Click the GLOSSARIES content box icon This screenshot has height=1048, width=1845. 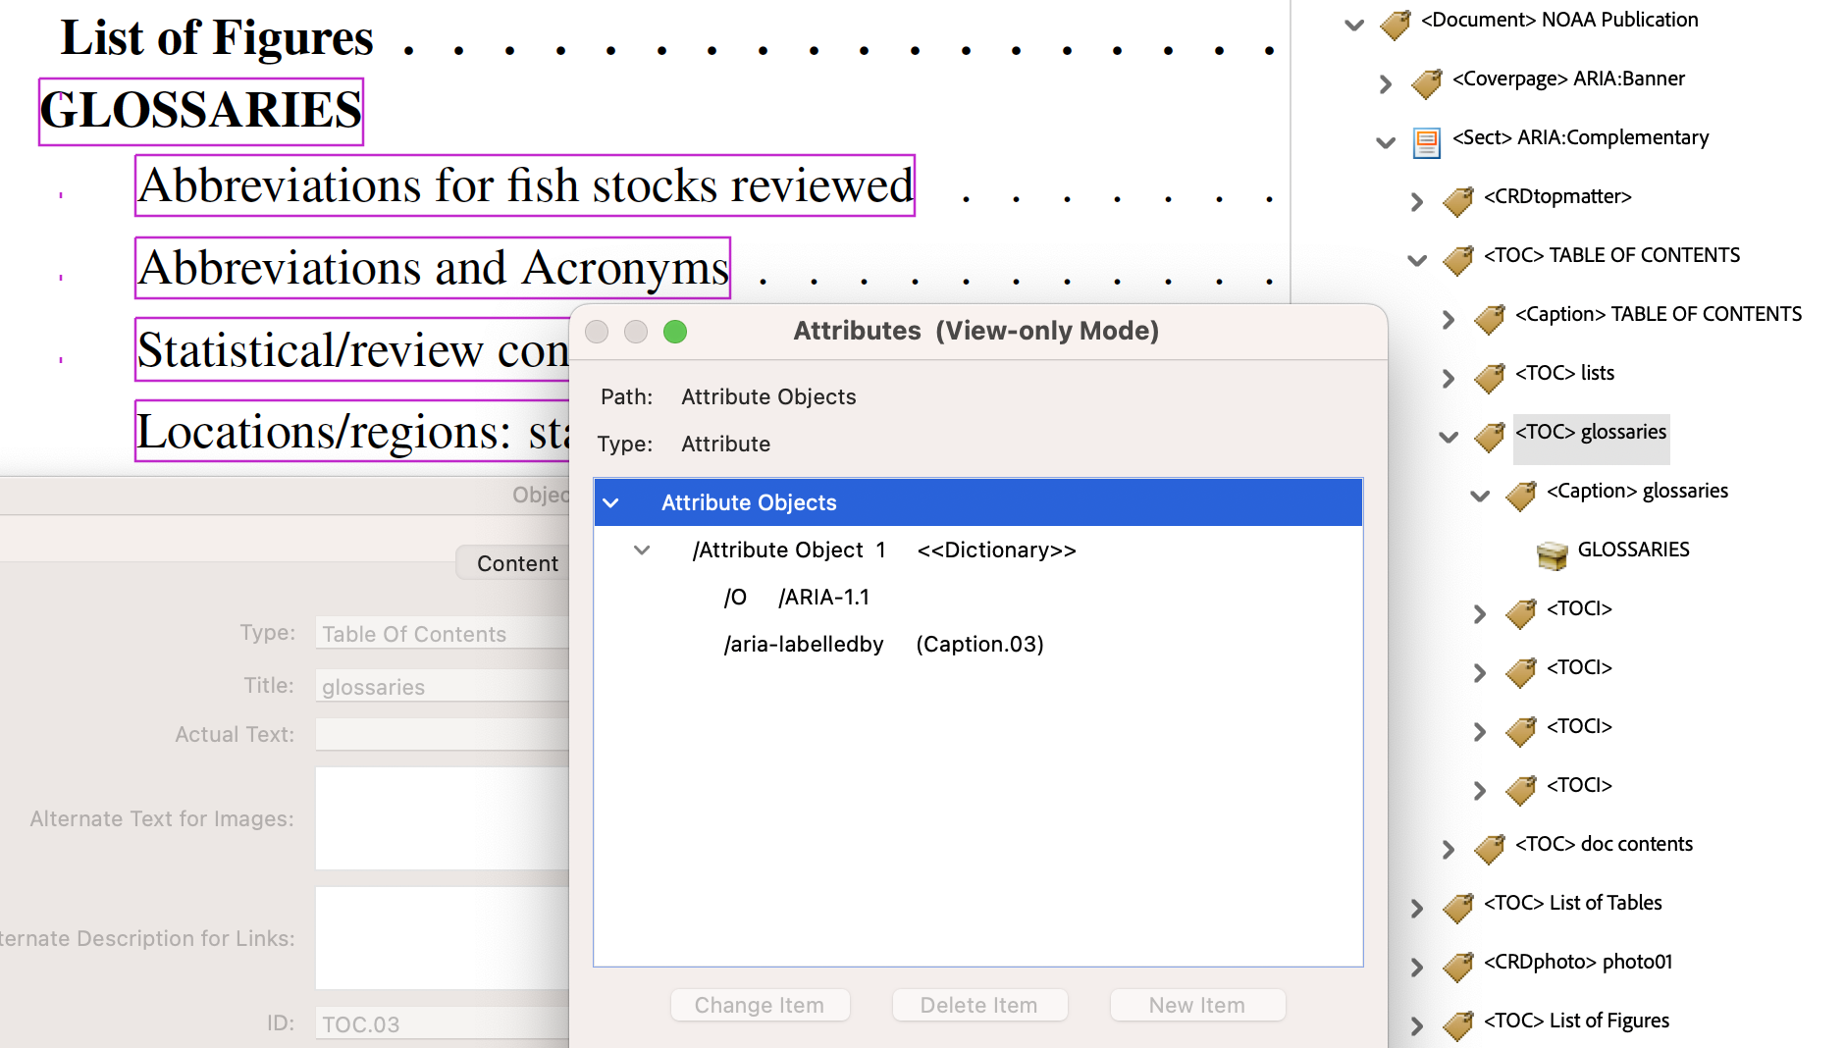coord(1552,554)
